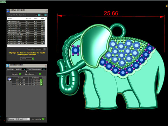Click the green arrow next to Save Report
This screenshot has width=168, height=126.
[x=40, y=74]
